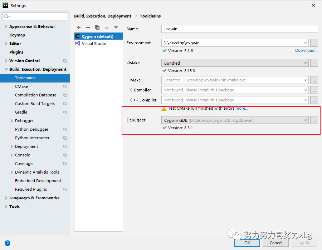Open Make path dropdown
The height and width of the screenshot is (250, 322).
tap(305, 80)
